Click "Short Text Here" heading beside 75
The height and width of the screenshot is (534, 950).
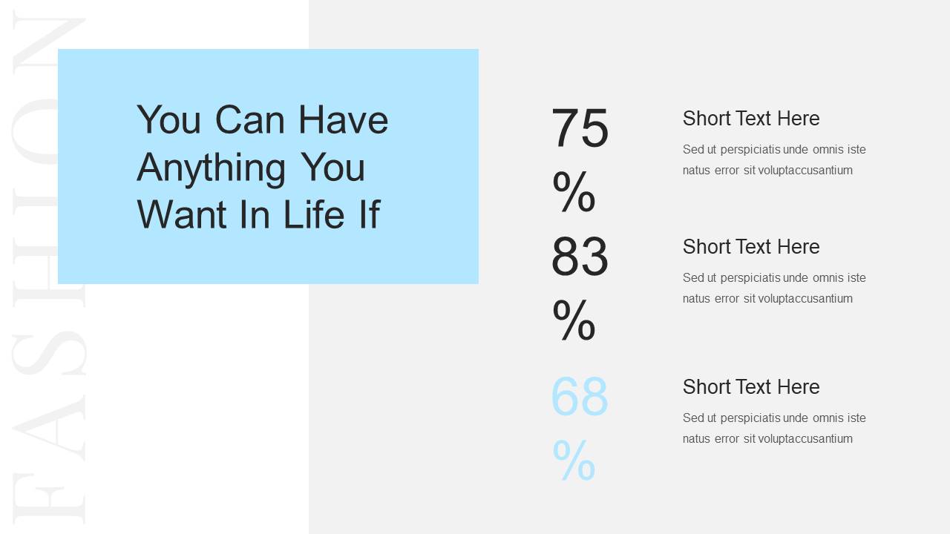(x=751, y=119)
